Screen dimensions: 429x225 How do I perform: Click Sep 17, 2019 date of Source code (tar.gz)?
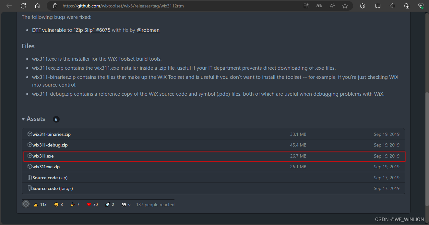[x=387, y=188]
